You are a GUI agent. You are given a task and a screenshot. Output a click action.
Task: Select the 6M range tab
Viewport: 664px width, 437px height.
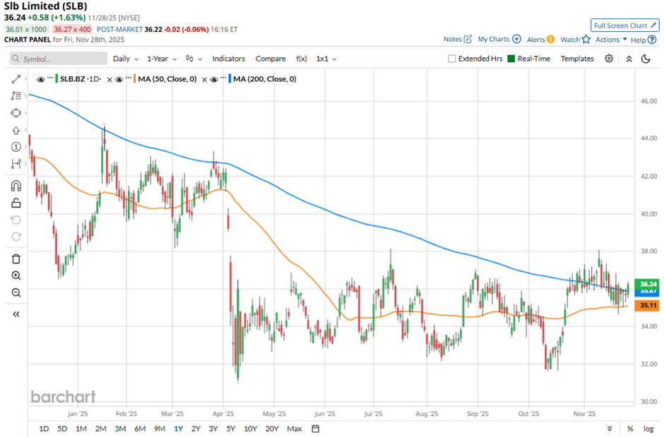(140, 429)
